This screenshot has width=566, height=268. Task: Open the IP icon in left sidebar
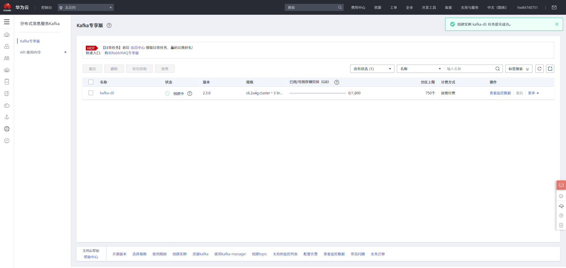[7, 141]
